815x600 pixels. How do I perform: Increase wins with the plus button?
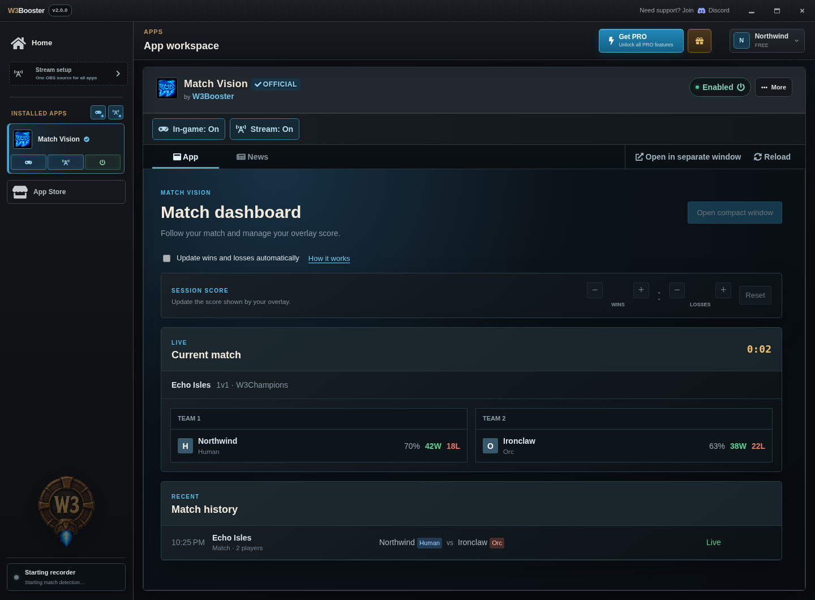point(641,290)
